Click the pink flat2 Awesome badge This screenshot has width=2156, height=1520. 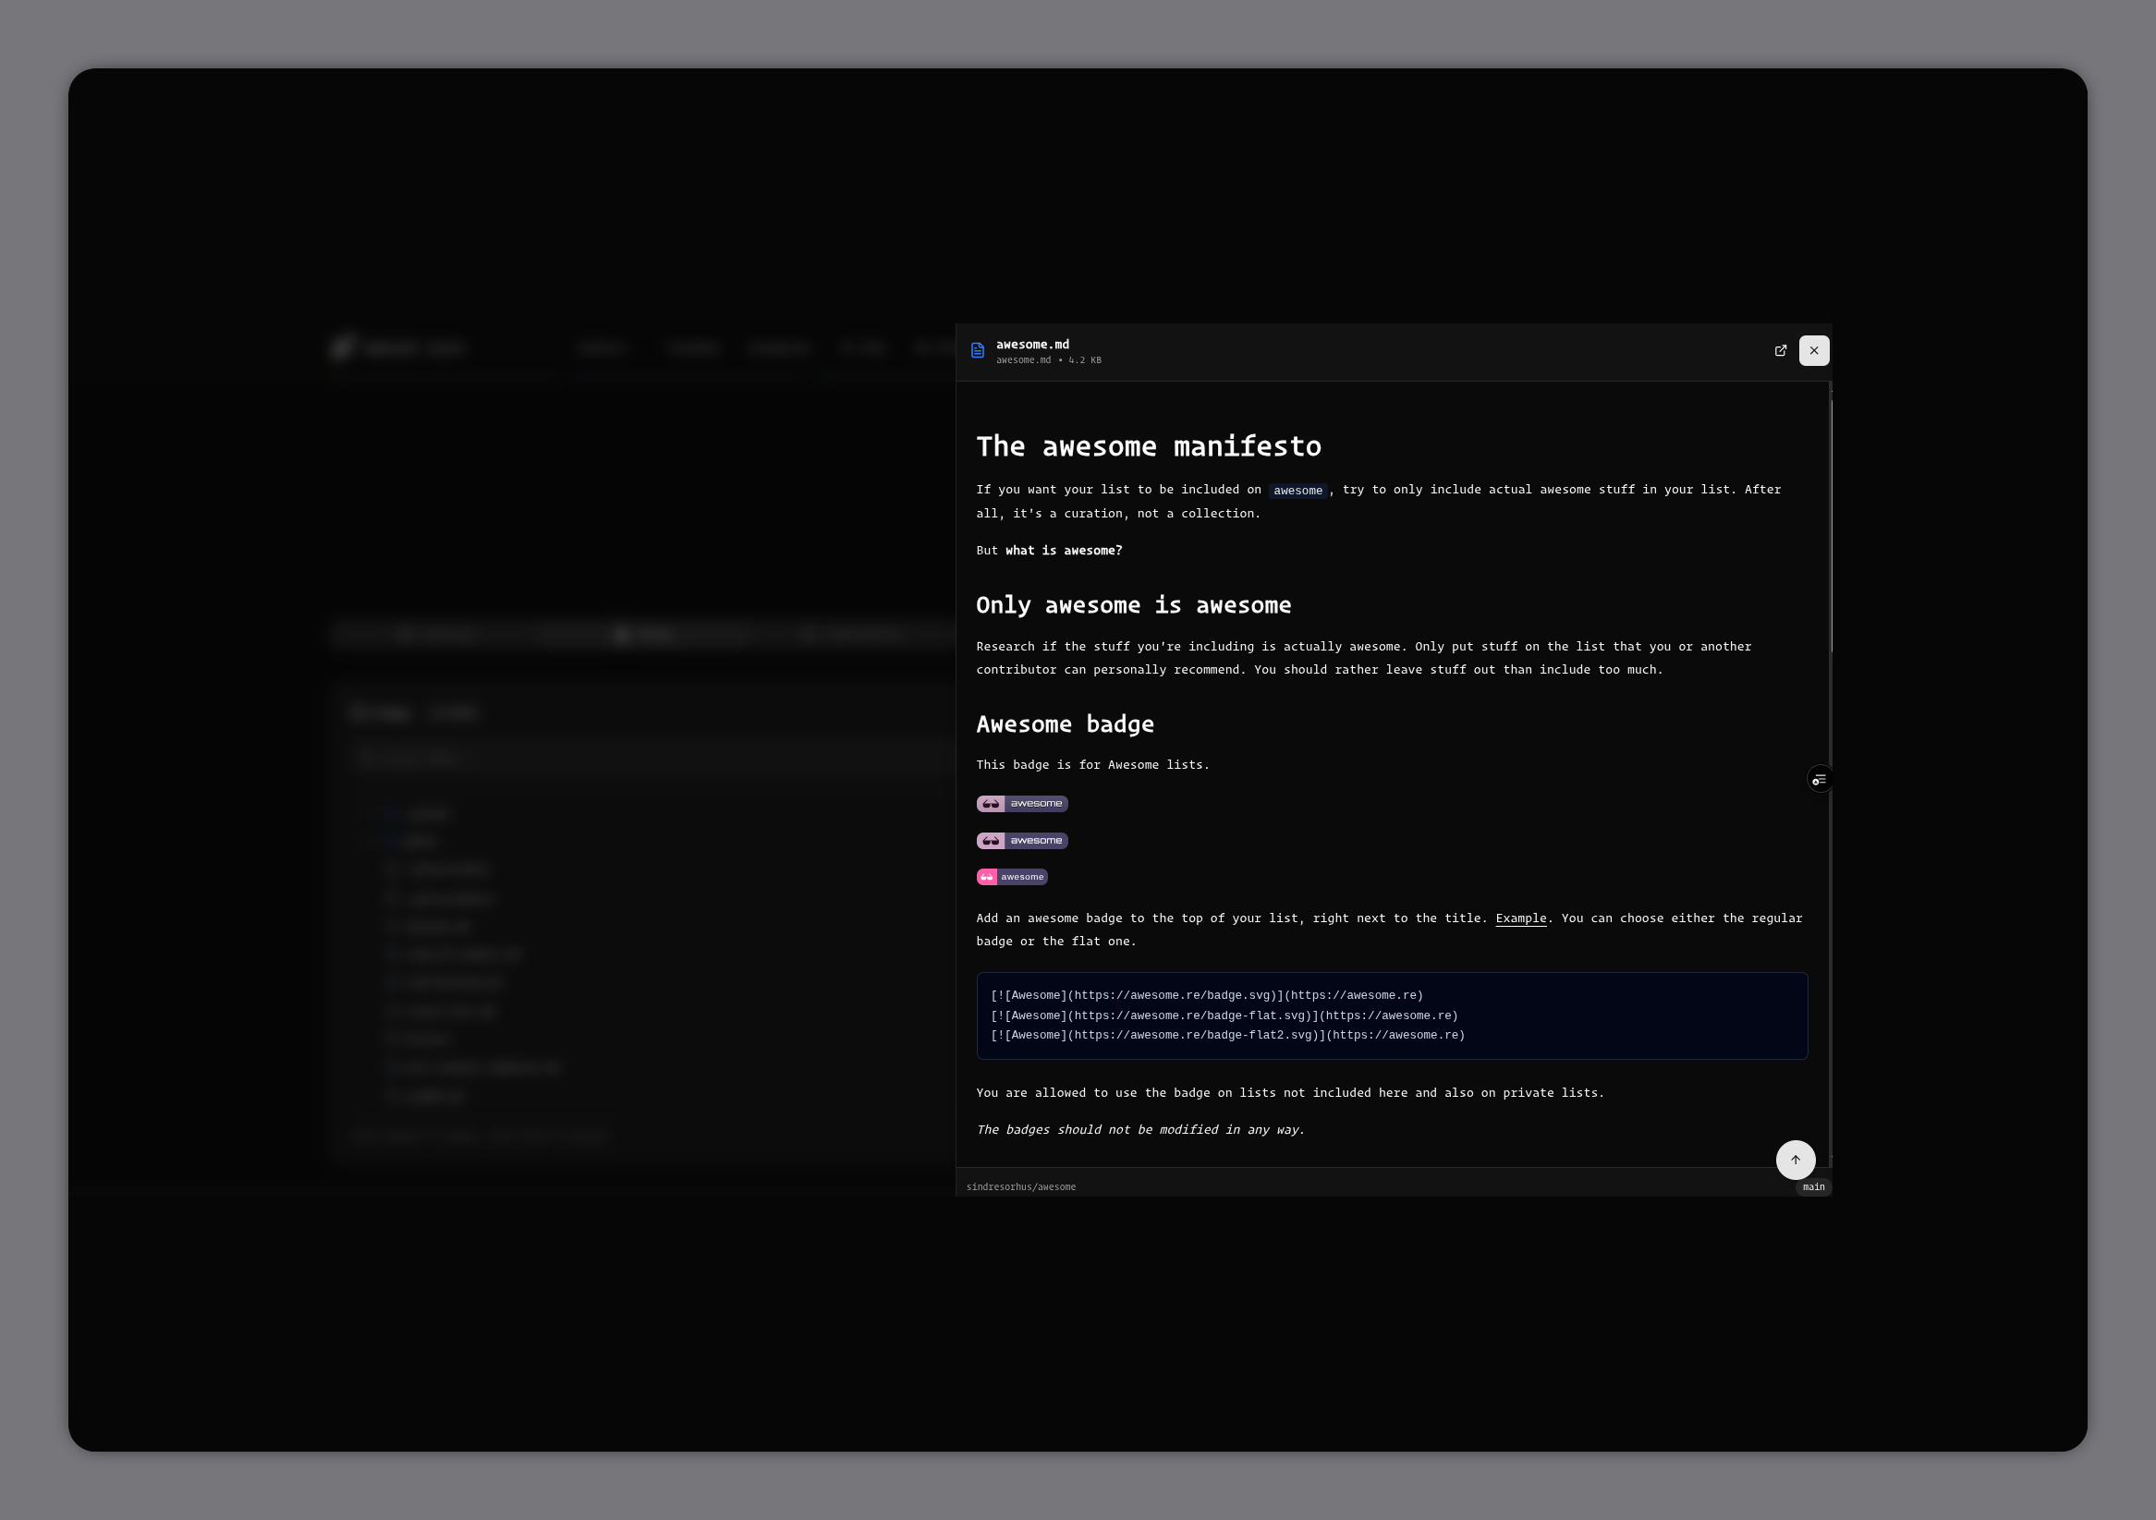point(1011,876)
